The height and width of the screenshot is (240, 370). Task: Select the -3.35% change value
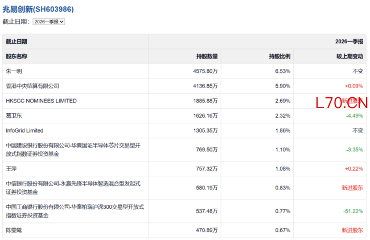(355, 150)
